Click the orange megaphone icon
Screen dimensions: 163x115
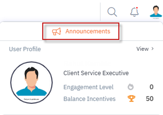(x=57, y=31)
